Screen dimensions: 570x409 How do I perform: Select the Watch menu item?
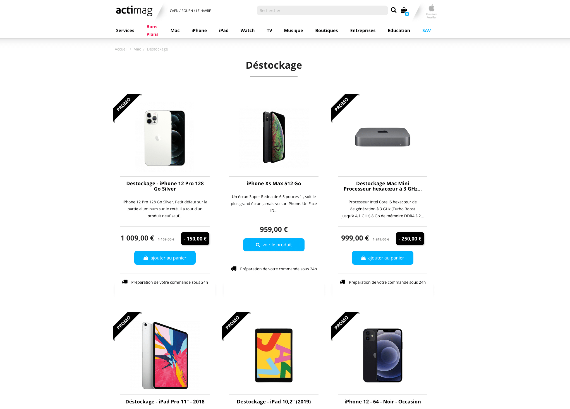(x=248, y=30)
